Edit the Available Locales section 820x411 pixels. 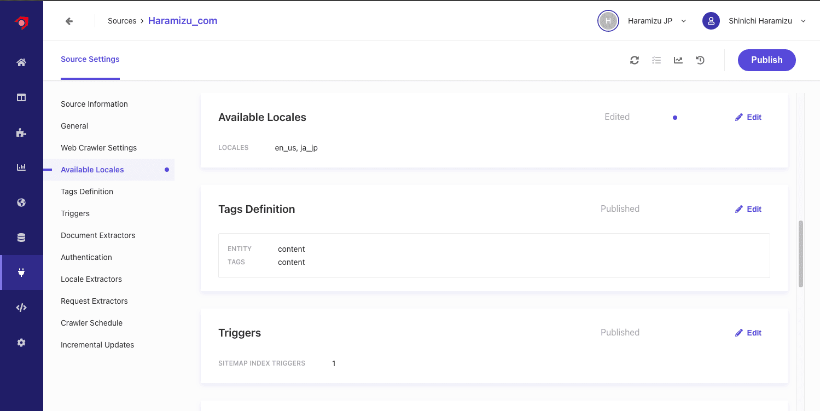pos(748,117)
